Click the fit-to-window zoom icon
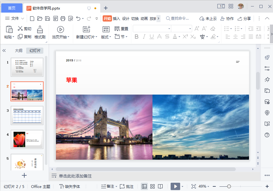The height and width of the screenshot is (191, 273). (x=194, y=186)
